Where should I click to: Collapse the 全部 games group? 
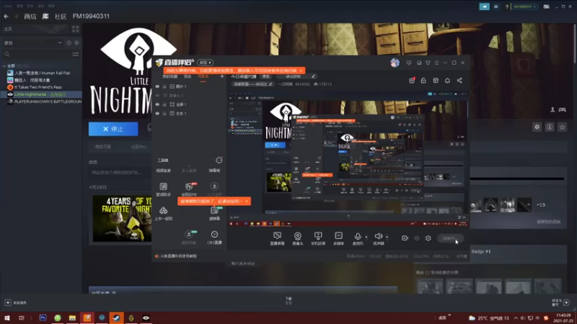pyautogui.click(x=4, y=66)
